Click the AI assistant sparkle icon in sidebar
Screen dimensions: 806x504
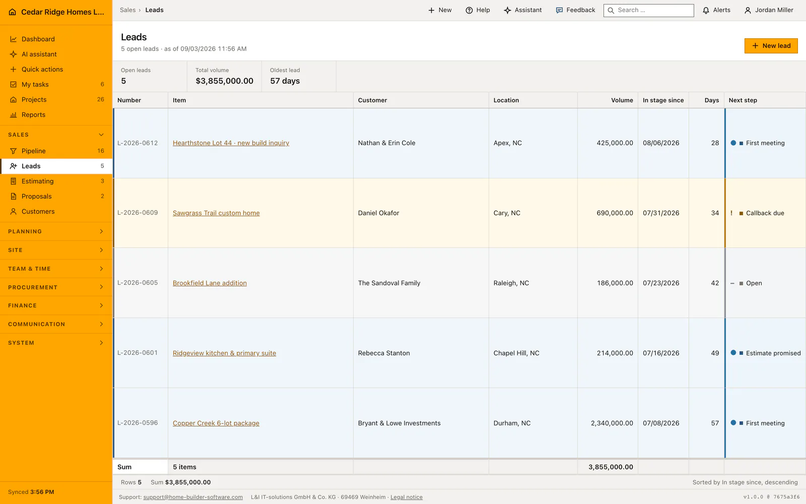click(x=14, y=54)
